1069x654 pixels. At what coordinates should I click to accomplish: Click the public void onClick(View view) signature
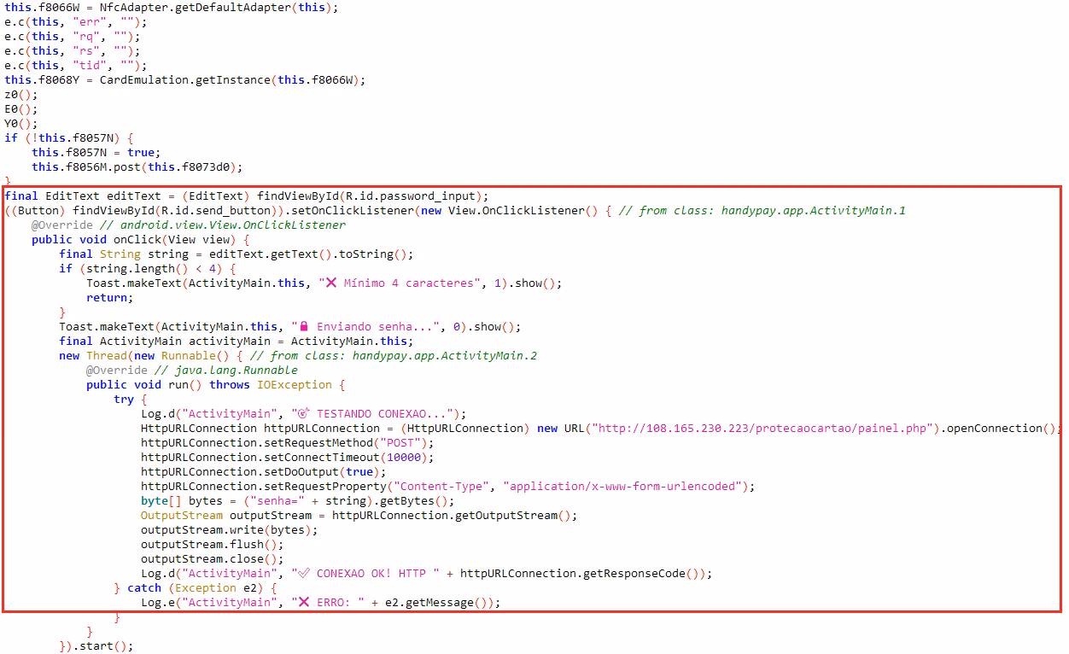point(141,240)
